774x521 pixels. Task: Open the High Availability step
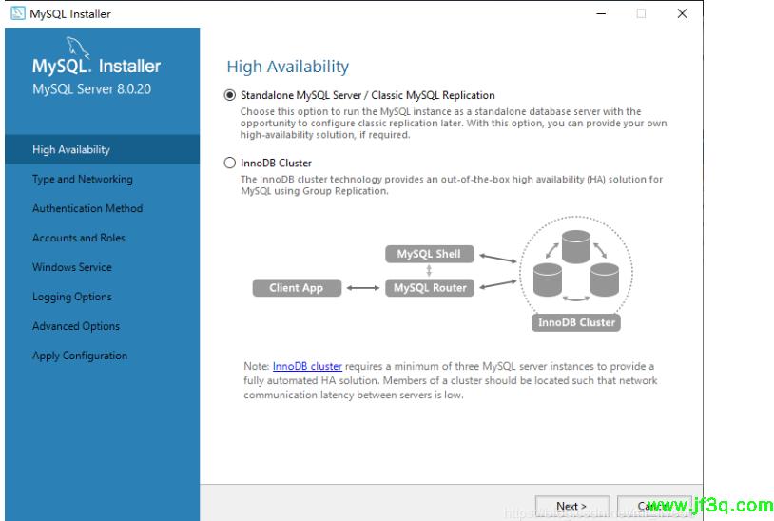(x=71, y=149)
